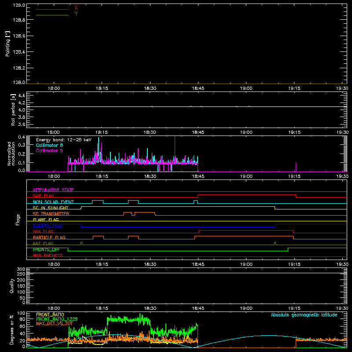
Task: Click the 129.0 value on the Pointing axis
Action: (19, 5)
